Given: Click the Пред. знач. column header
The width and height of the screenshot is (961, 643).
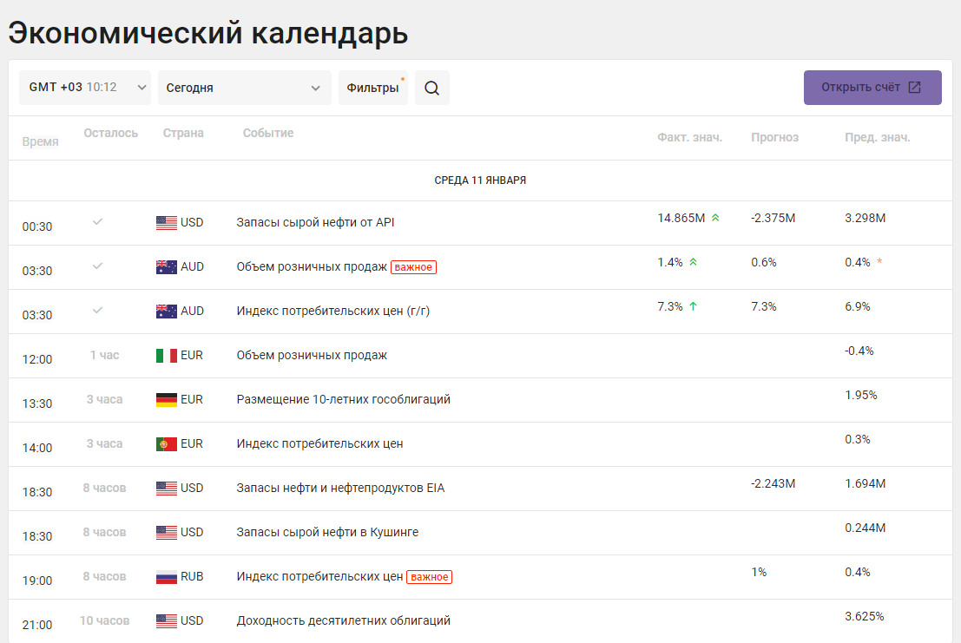Looking at the screenshot, I should click(x=878, y=137).
